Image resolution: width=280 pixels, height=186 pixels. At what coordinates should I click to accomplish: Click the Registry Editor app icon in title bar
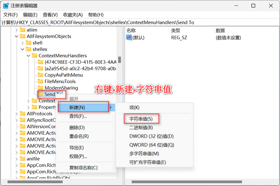6,6
